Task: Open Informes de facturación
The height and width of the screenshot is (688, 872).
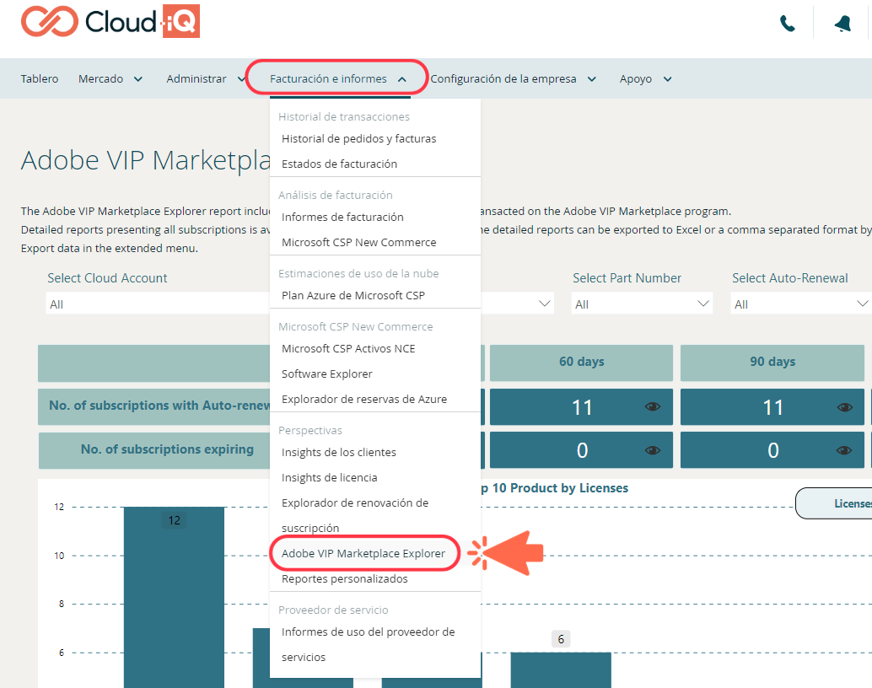Action: [342, 217]
